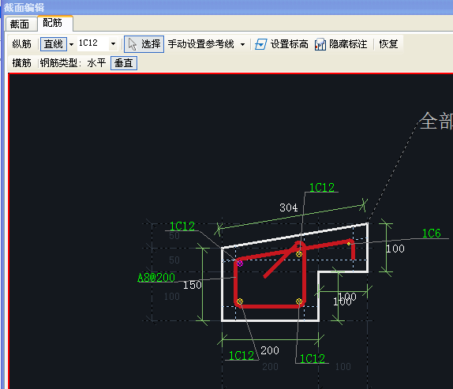Switch to the 截面 tab
Image resolution: width=453 pixels, height=389 pixels.
(21, 24)
